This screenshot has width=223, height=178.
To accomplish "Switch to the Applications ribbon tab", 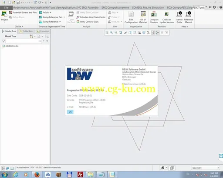I will tap(68, 7).
